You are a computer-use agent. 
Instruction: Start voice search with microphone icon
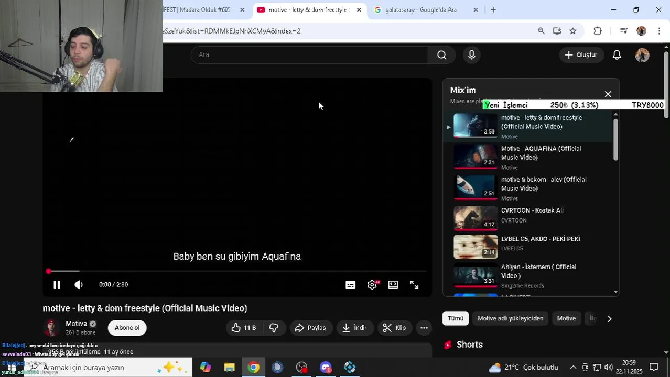472,54
